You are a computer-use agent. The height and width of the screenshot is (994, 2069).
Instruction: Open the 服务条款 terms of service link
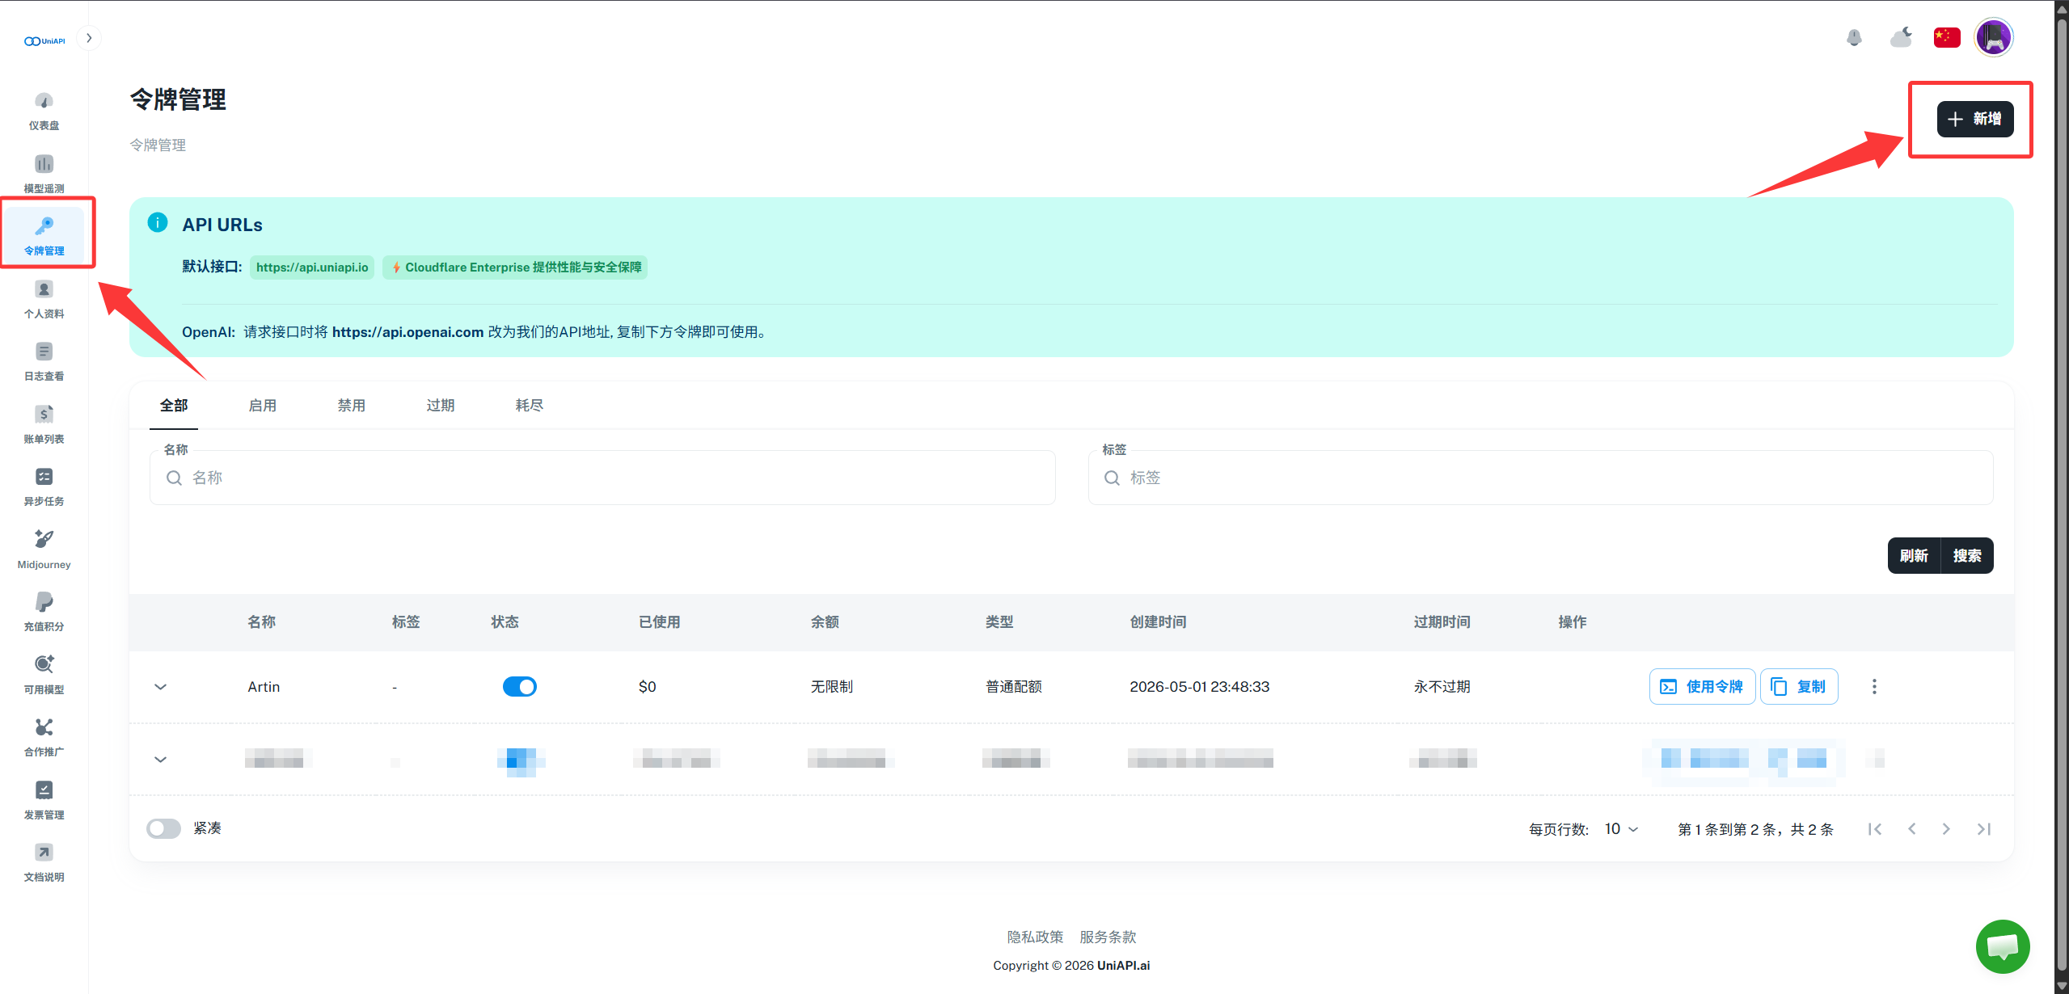click(x=1108, y=937)
